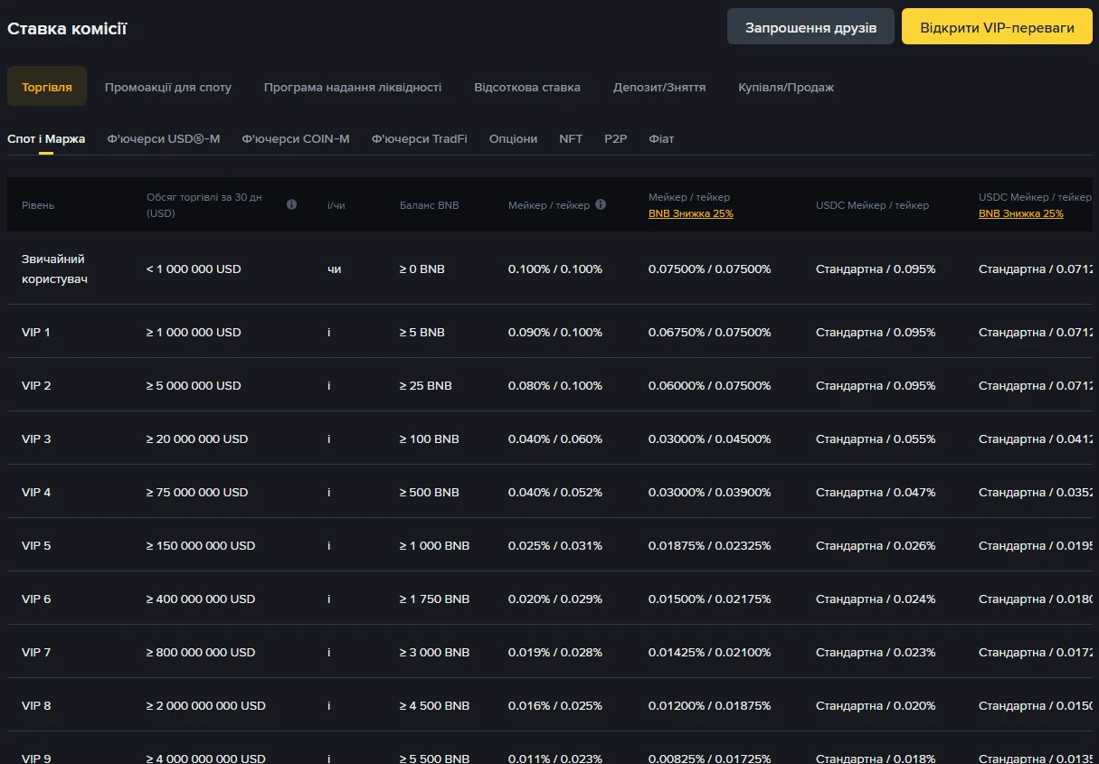
Task: Click '0.040% / 0.060%' fee cell
Action: click(x=555, y=439)
